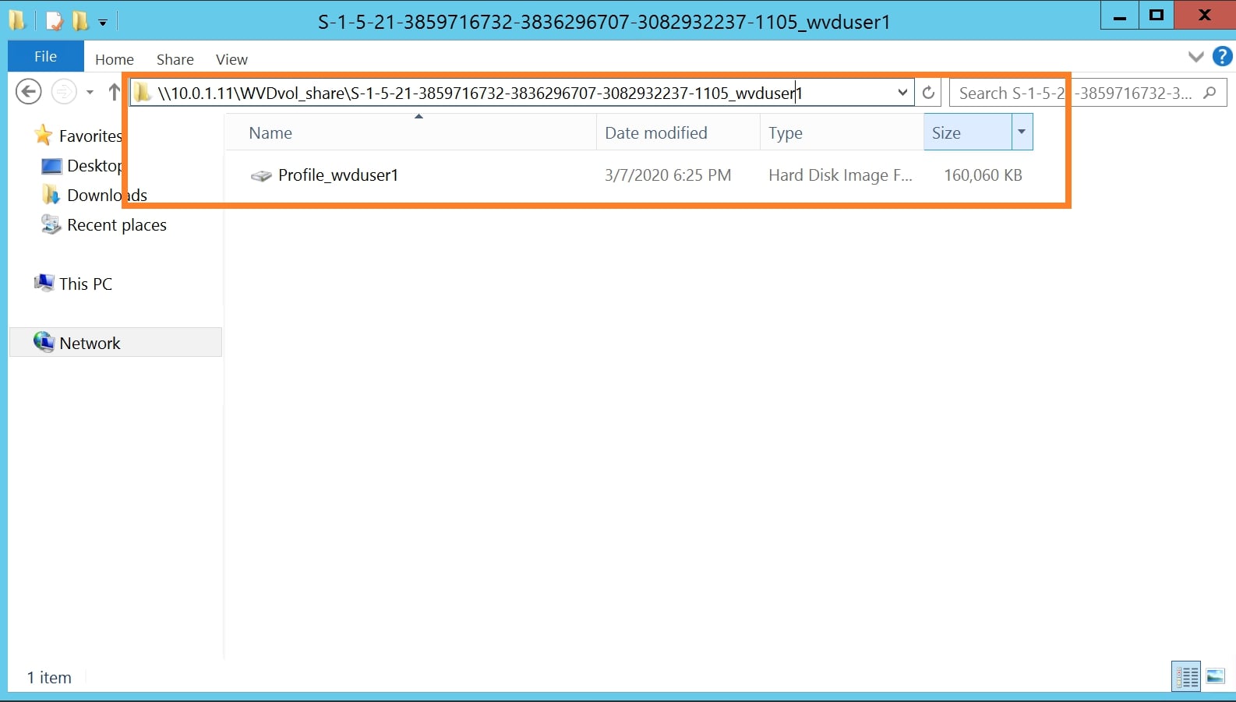Refresh the folder with the refresh icon
Viewport: 1236px width, 702px height.
[928, 93]
